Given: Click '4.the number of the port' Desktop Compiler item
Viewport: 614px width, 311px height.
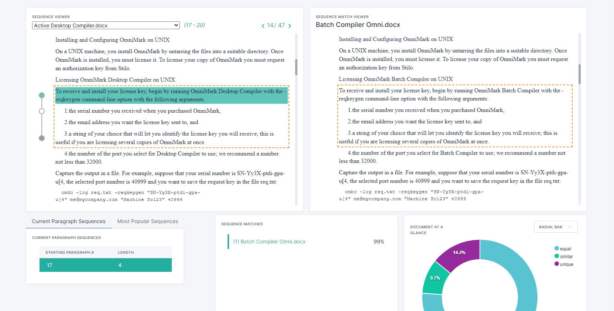Looking at the screenshot, I should pos(167,158).
